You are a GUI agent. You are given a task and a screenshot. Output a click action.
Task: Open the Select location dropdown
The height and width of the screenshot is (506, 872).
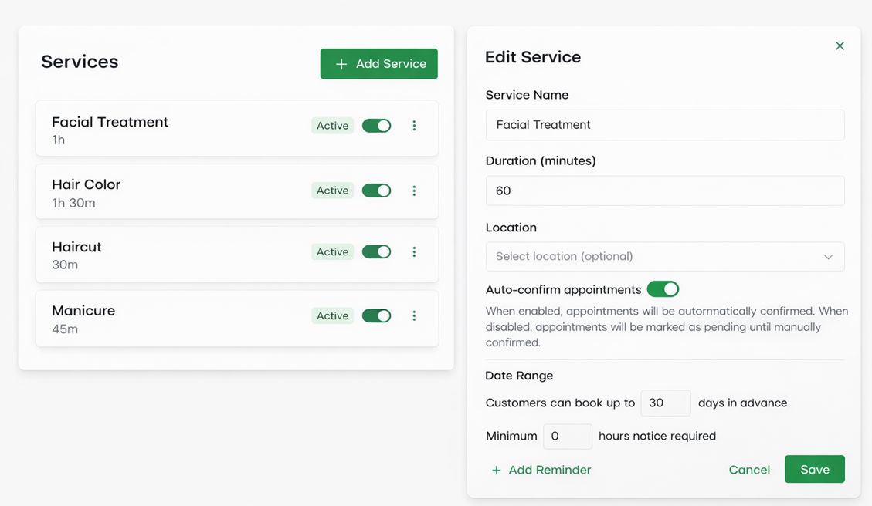coord(664,256)
